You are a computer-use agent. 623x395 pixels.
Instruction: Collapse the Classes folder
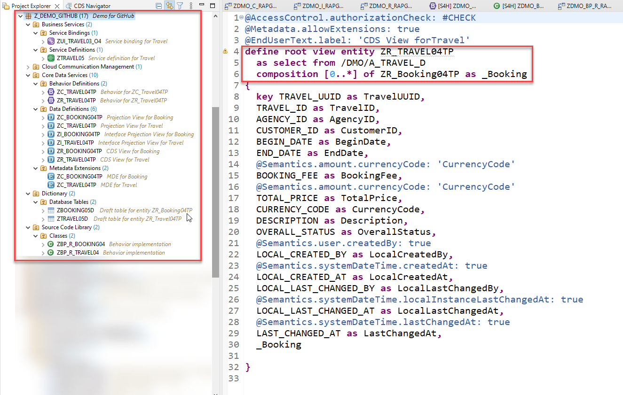coord(36,236)
